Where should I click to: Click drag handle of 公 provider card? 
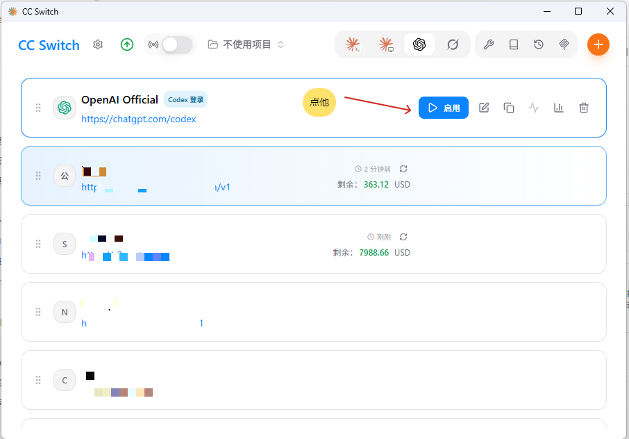[x=38, y=176]
